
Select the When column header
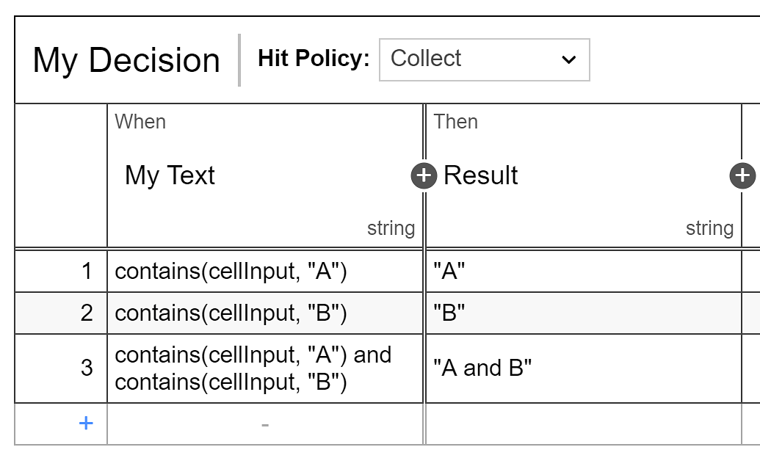click(x=140, y=122)
